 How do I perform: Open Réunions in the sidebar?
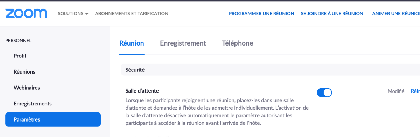(x=24, y=72)
